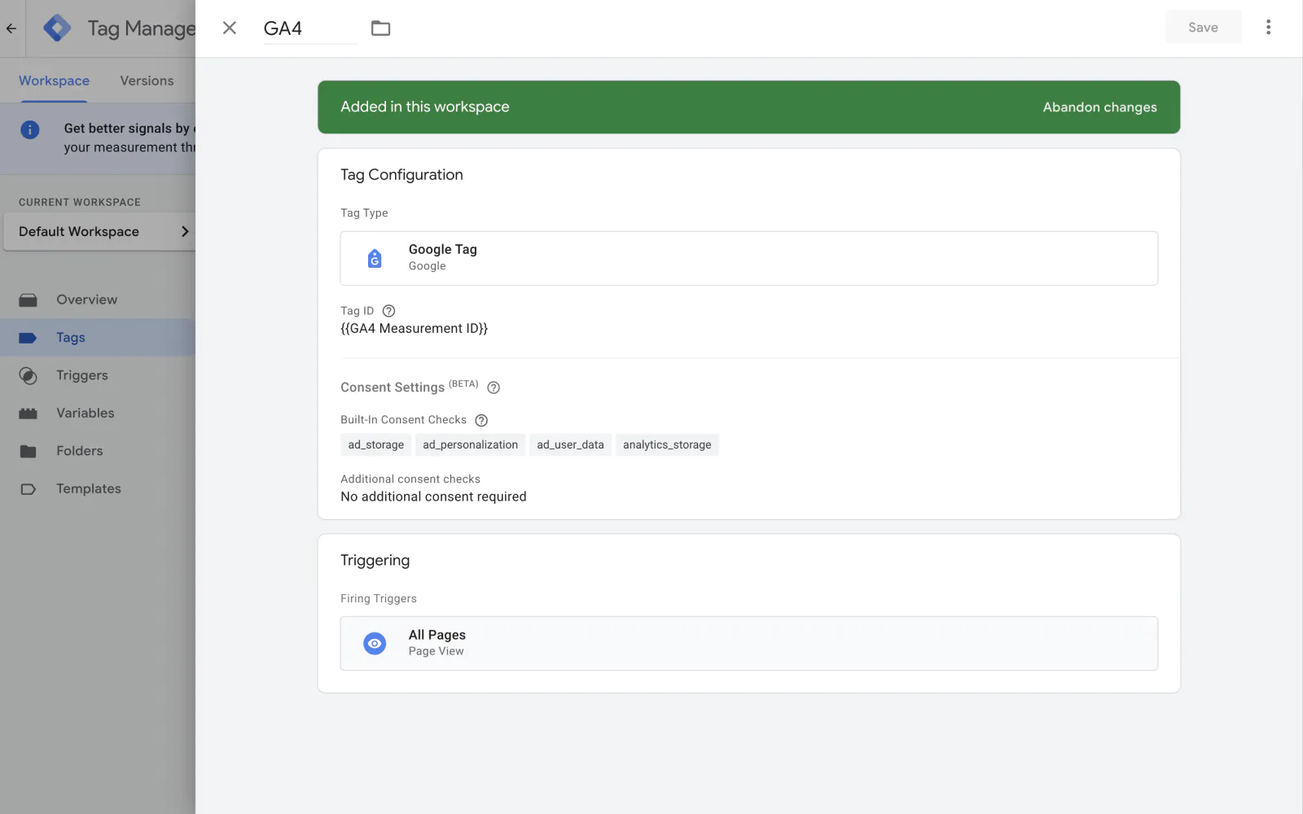Click the Google Tag type icon

[375, 259]
